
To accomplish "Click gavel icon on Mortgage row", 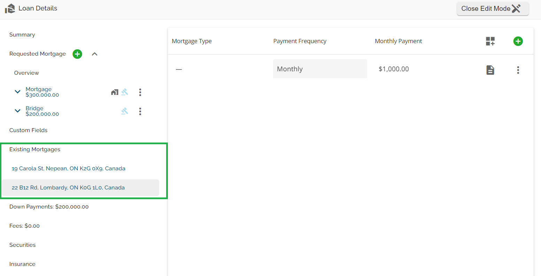I will pos(125,92).
